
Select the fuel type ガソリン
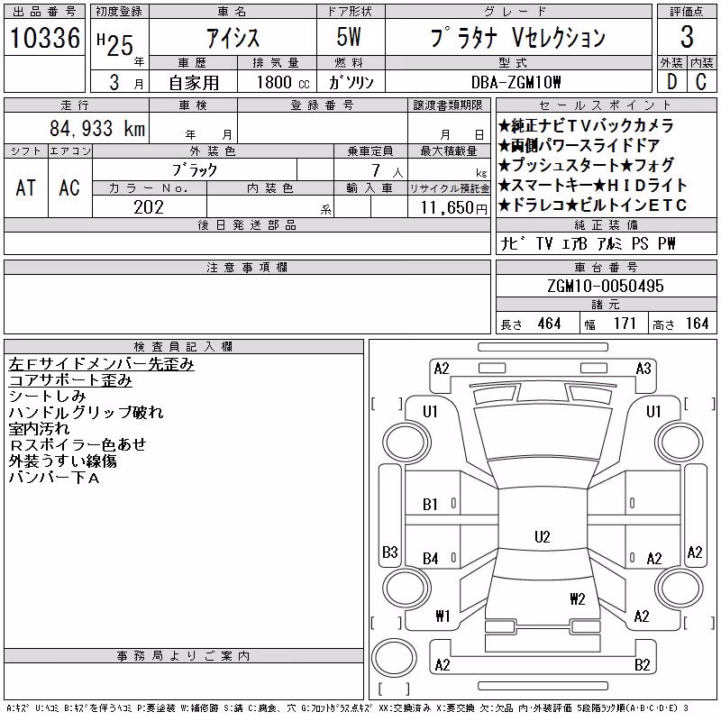pyautogui.click(x=351, y=82)
